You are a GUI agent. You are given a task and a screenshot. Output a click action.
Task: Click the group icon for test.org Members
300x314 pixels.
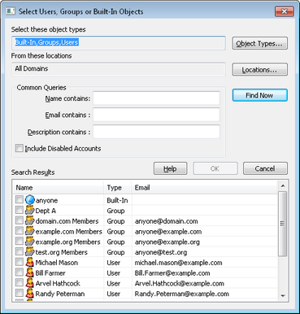tap(30, 252)
